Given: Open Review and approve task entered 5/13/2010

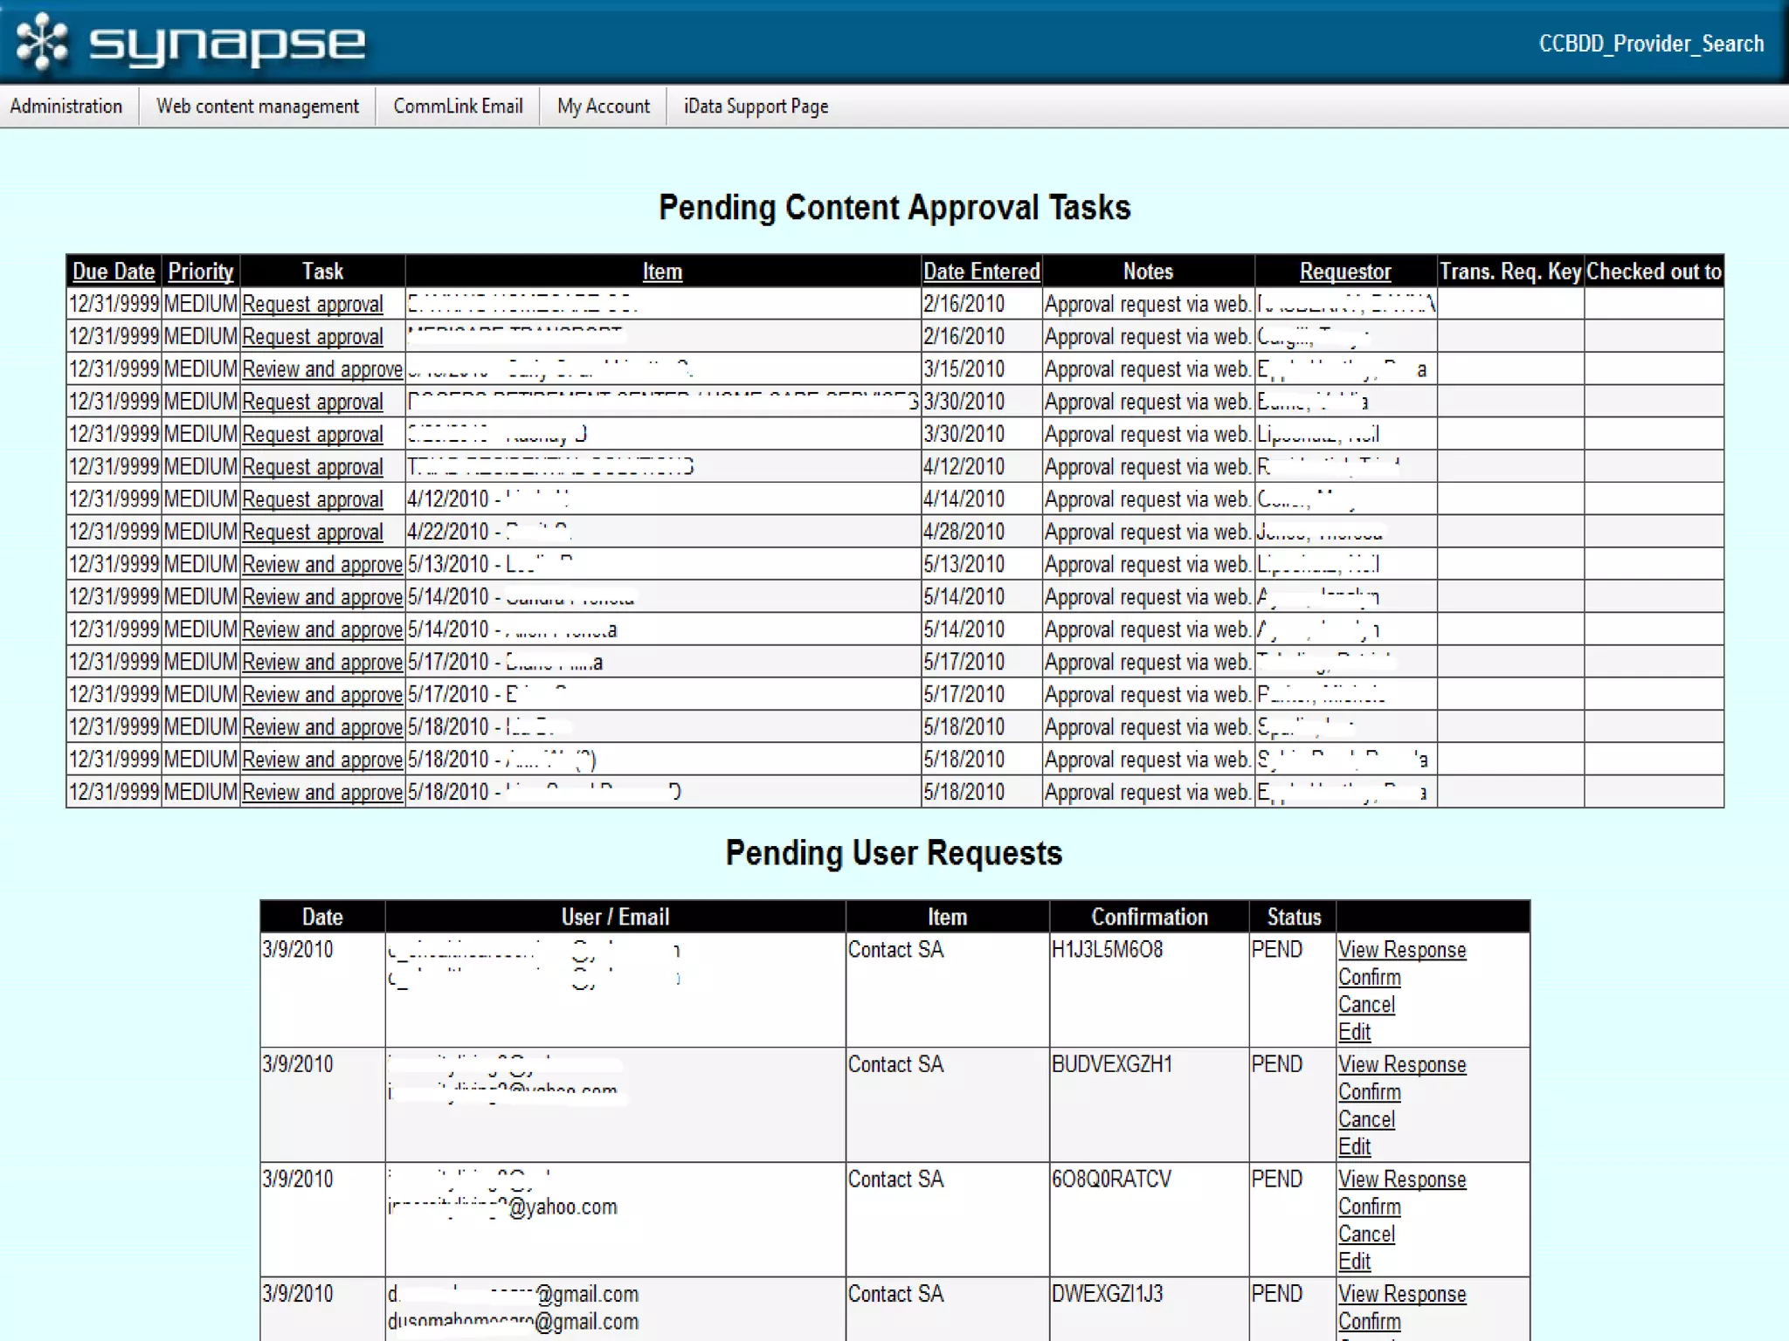Looking at the screenshot, I should [x=321, y=565].
